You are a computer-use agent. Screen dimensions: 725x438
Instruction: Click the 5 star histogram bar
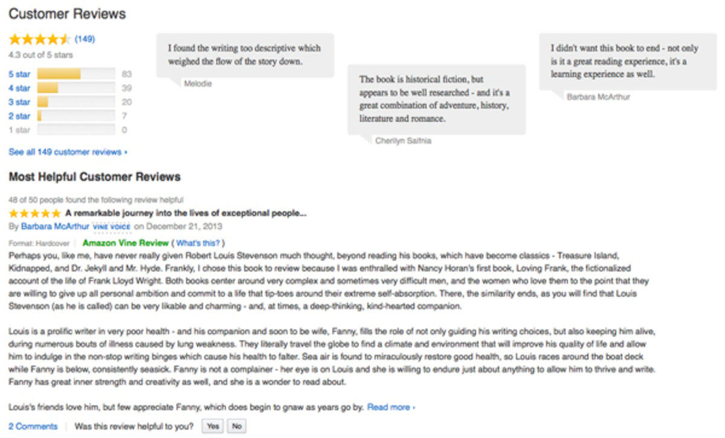pos(76,74)
